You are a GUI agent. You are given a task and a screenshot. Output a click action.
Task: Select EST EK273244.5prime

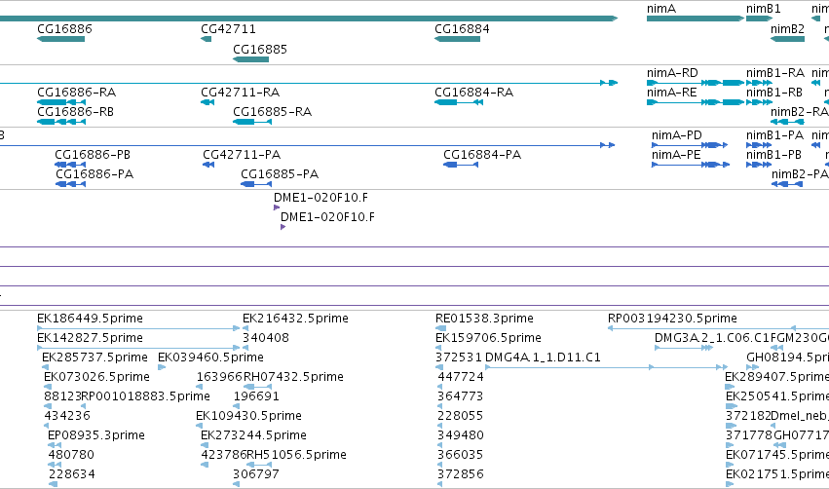254,435
